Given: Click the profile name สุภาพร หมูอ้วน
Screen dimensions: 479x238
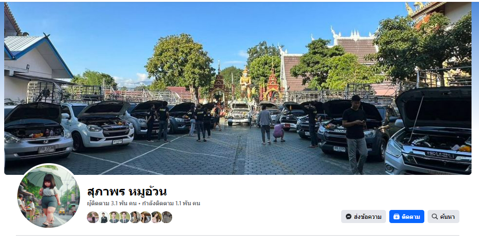Looking at the screenshot, I should tap(127, 192).
